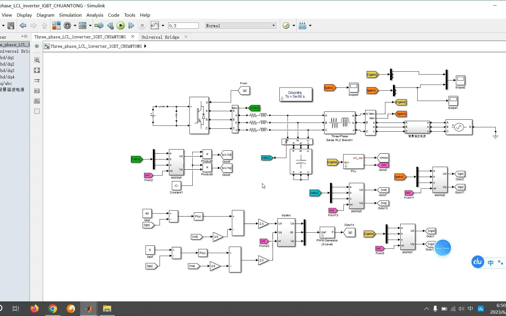The image size is (506, 316).
Task: Add an annotation with the text icon
Action: [x=37, y=91]
